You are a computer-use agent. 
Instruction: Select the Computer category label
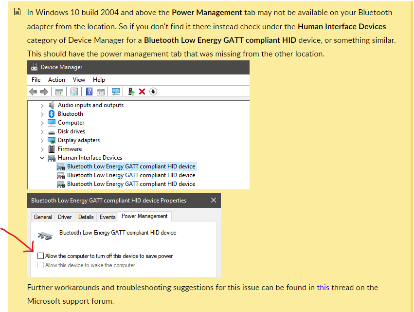(71, 123)
